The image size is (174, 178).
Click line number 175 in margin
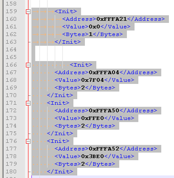coord(11,133)
